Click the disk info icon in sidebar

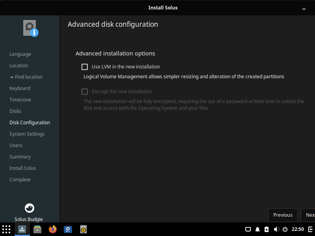click(31, 28)
